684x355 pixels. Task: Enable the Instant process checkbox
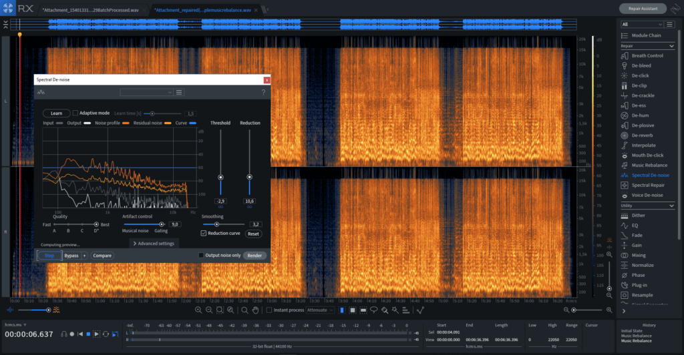point(269,310)
